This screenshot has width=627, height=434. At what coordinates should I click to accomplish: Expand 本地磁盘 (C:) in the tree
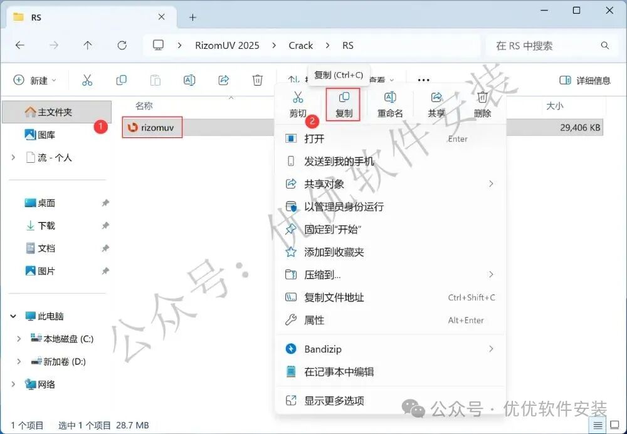(19, 339)
